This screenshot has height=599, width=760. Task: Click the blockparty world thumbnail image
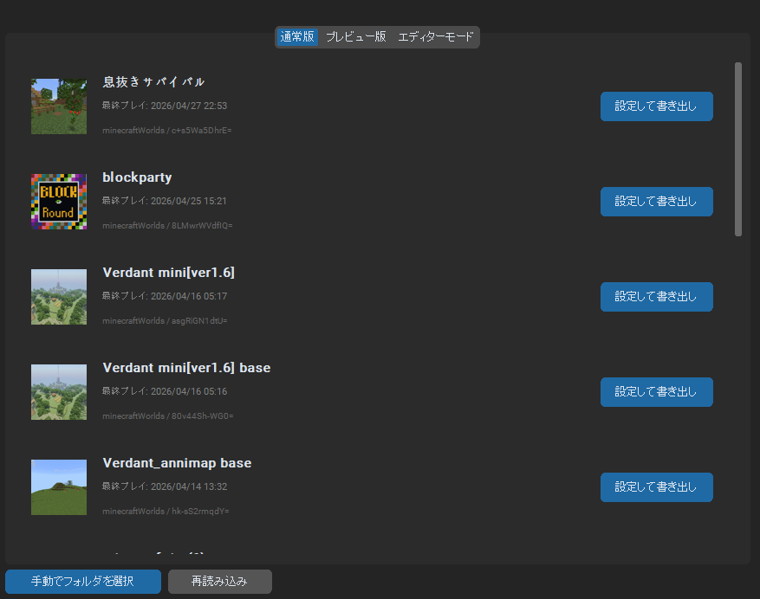click(x=59, y=202)
